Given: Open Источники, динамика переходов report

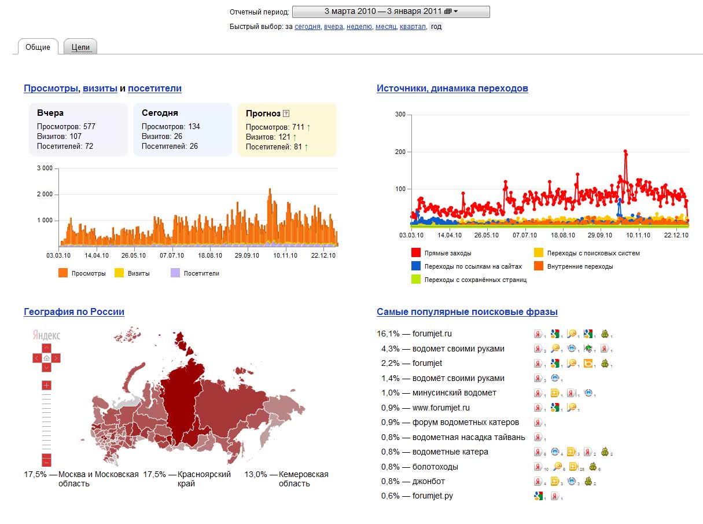Looking at the screenshot, I should [x=452, y=89].
